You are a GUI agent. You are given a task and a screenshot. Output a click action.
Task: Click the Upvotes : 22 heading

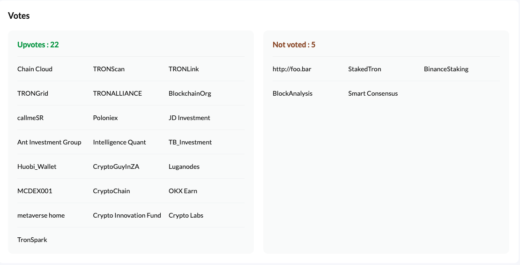38,45
